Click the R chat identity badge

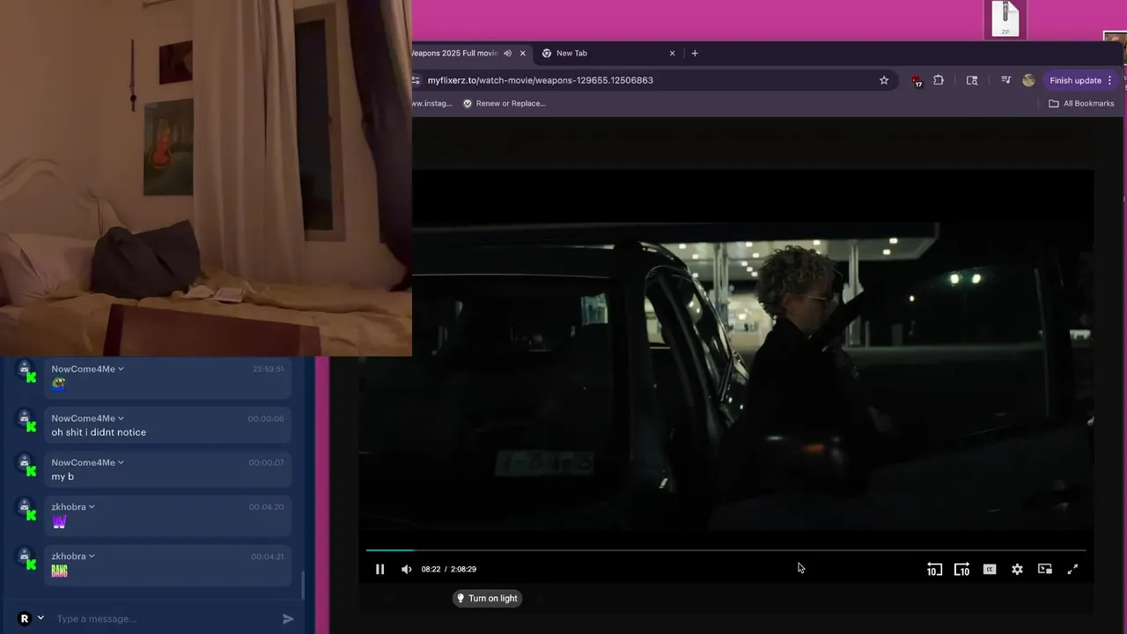click(25, 618)
